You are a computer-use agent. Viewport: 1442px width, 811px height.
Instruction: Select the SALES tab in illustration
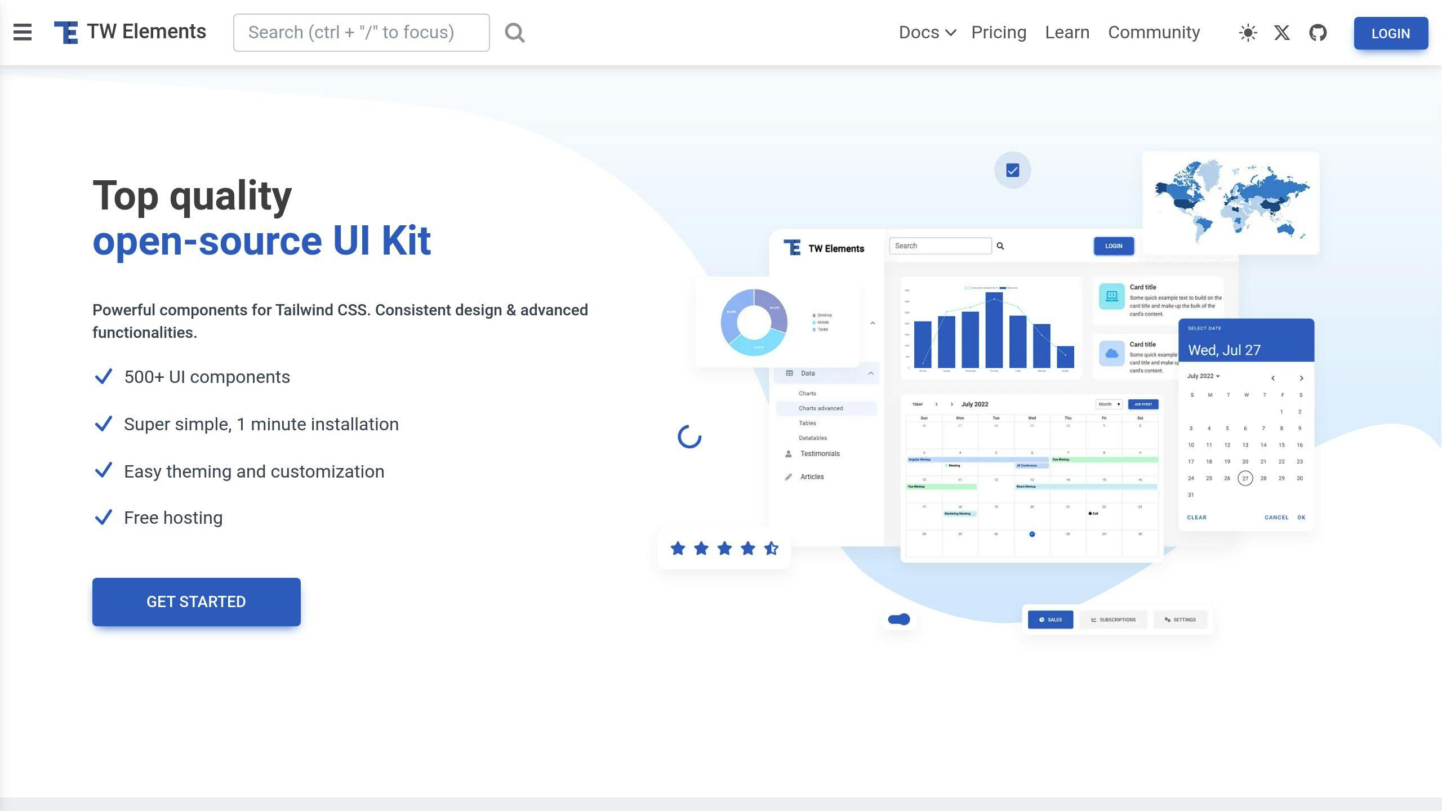point(1051,620)
